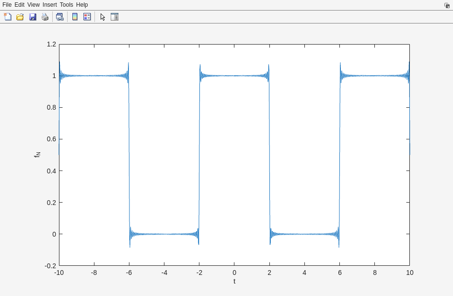Dock the figure using the top-right icon
The width and height of the screenshot is (453, 296).
coord(447,5)
